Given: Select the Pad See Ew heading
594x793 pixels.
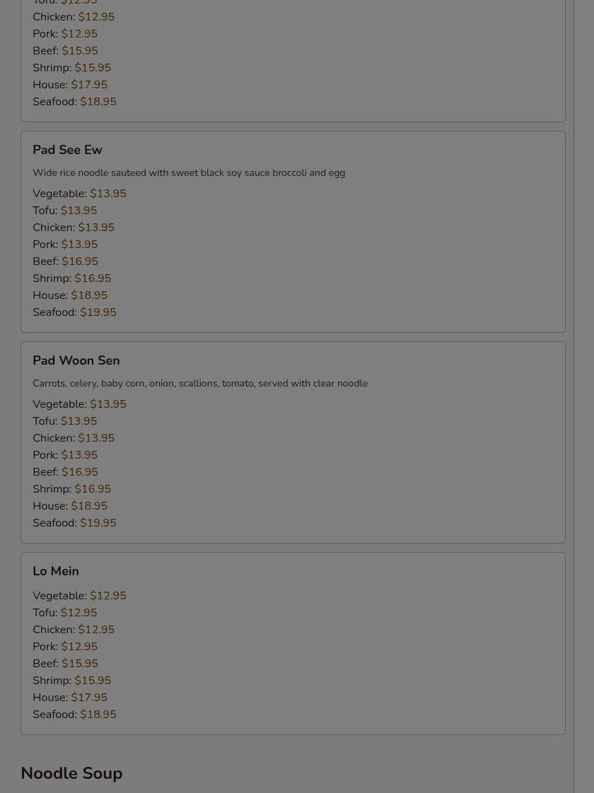Looking at the screenshot, I should [x=67, y=150].
